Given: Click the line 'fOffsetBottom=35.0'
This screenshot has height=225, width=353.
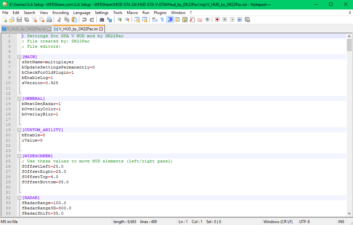Looking at the screenshot, I should (x=45, y=182).
